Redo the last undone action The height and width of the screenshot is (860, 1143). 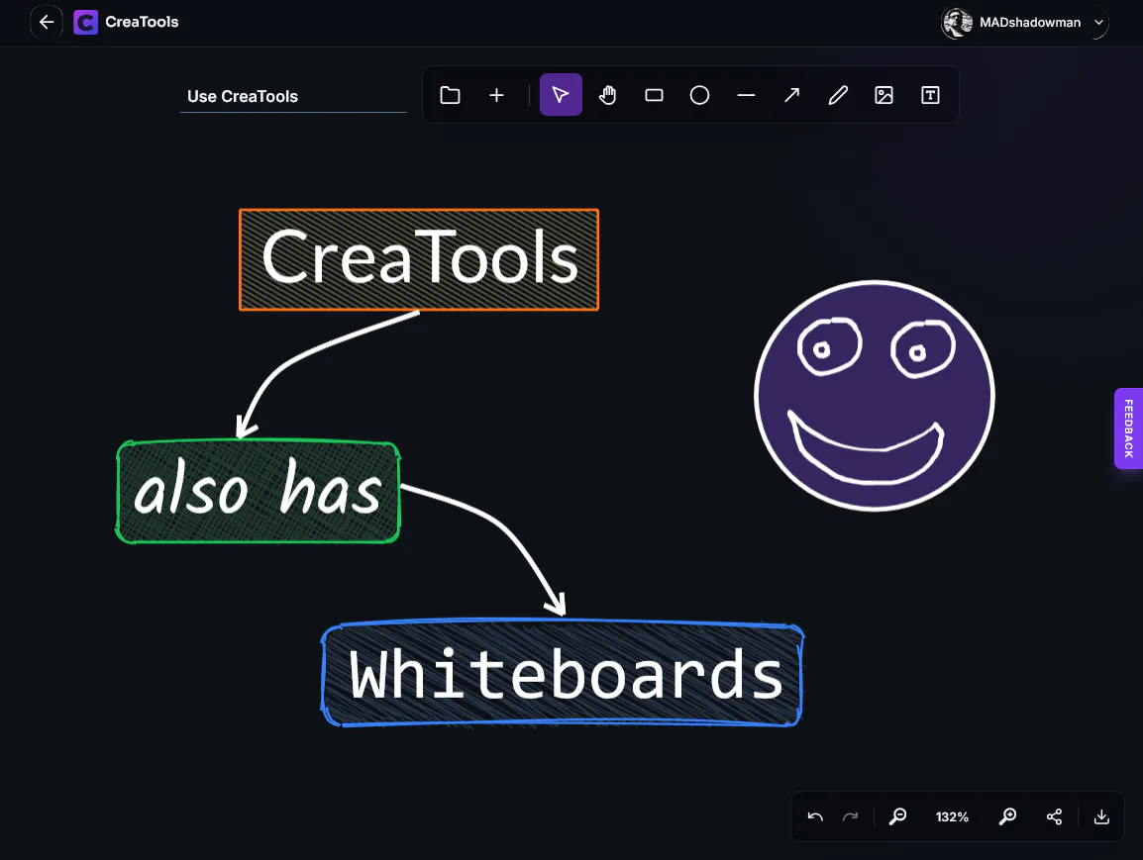pyautogui.click(x=850, y=816)
